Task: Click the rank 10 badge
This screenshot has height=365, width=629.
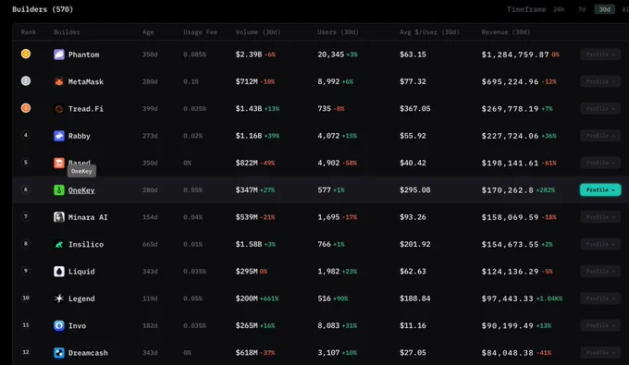Action: point(26,298)
